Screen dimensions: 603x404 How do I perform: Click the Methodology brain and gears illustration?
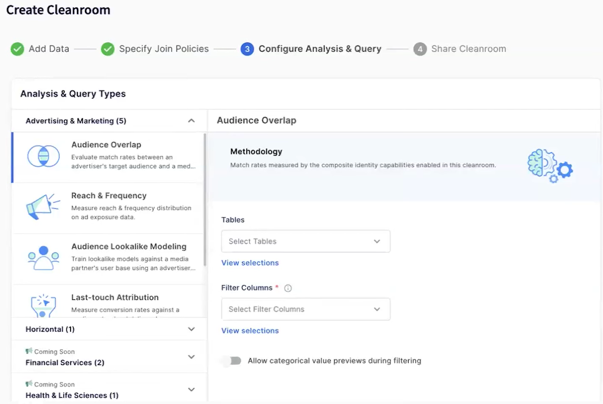[x=549, y=165]
